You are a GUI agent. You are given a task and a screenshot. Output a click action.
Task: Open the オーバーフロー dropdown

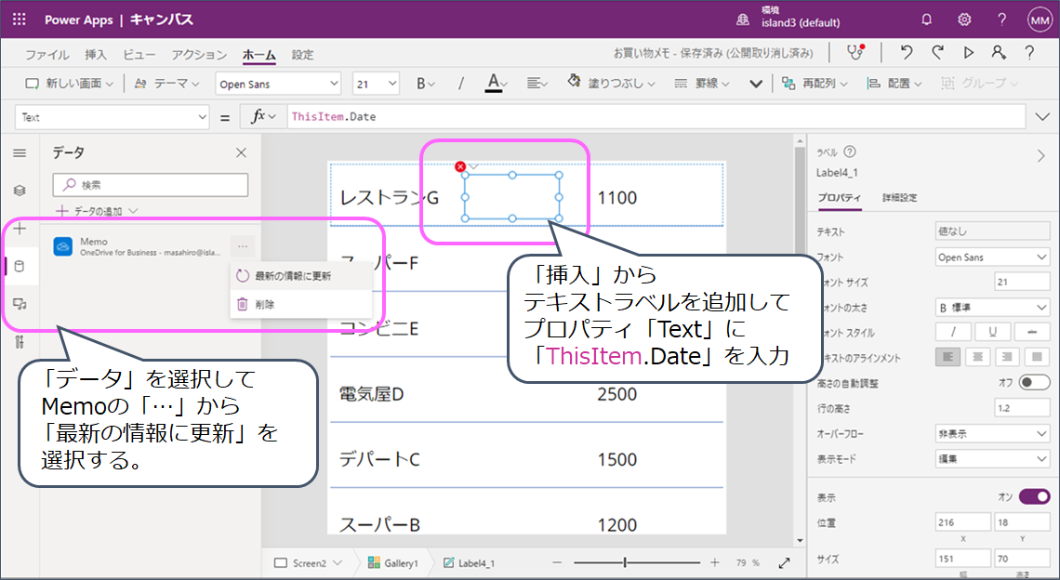pos(992,433)
